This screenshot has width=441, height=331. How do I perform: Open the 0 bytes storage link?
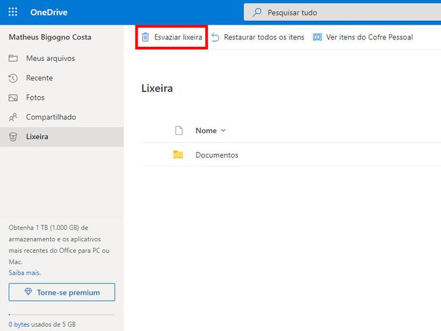coord(19,324)
